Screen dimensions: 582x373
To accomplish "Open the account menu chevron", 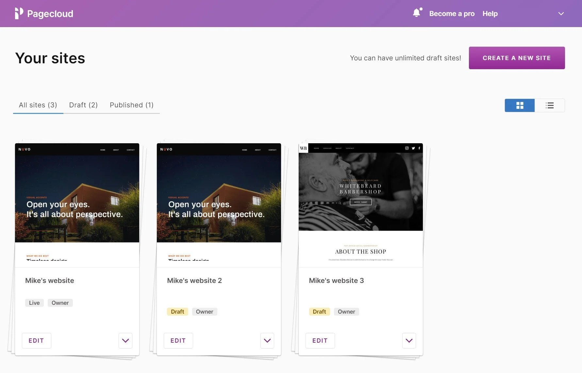I will [x=561, y=14].
